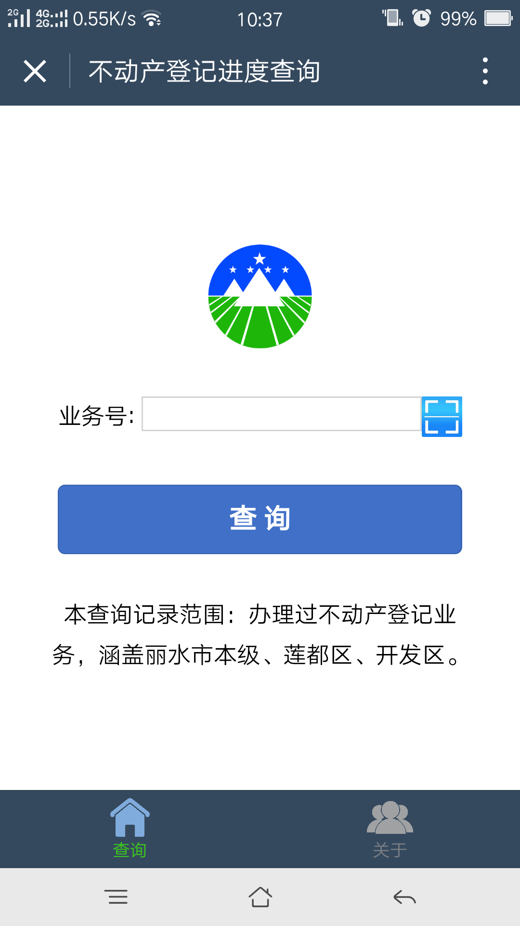Tap Android home navigation icon
The height and width of the screenshot is (926, 520).
pos(260,897)
